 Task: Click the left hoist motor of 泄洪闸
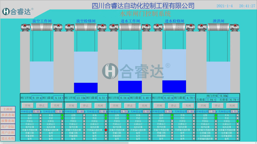tap(202, 27)
